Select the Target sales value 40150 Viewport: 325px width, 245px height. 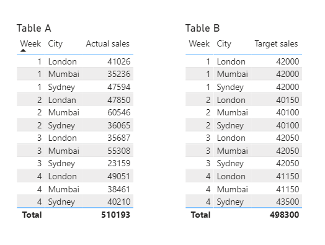tap(288, 100)
